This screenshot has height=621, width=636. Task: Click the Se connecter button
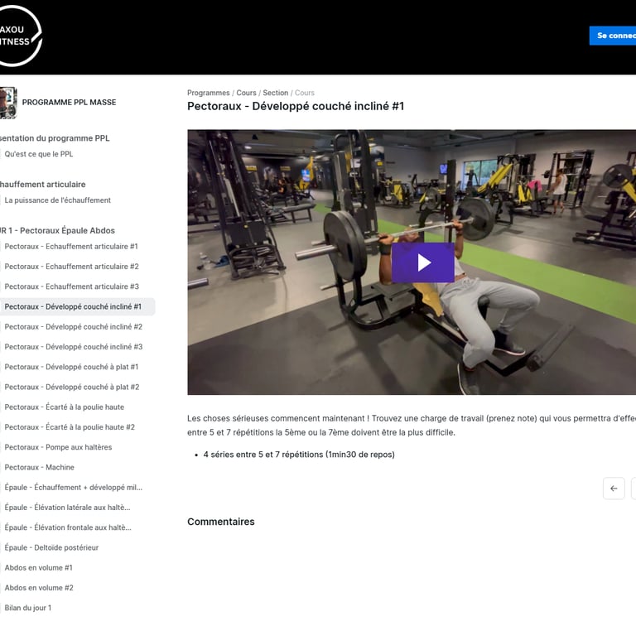pos(613,36)
